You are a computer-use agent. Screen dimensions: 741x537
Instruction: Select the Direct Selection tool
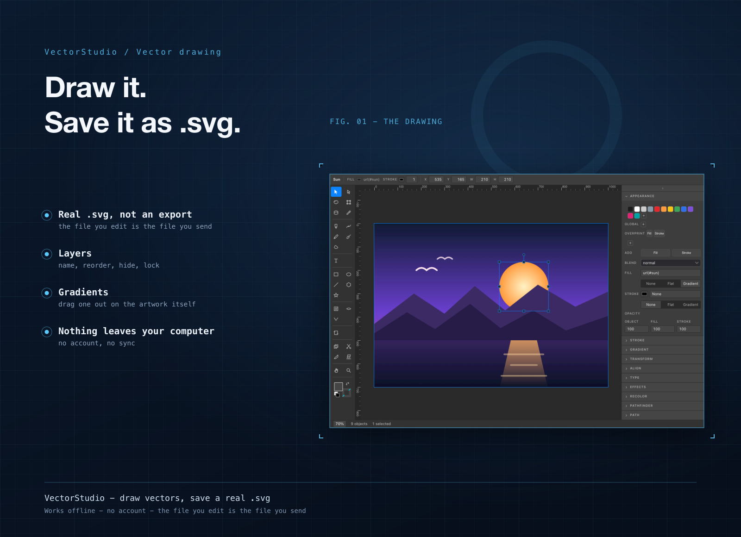point(349,192)
